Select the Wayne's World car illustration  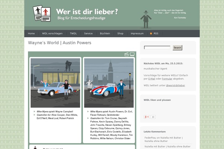click(x=55, y=83)
